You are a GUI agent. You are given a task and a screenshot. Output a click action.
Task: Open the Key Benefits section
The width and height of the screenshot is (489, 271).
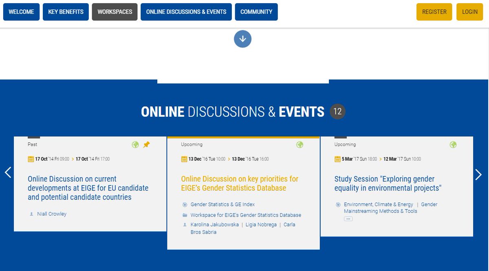[66, 12]
